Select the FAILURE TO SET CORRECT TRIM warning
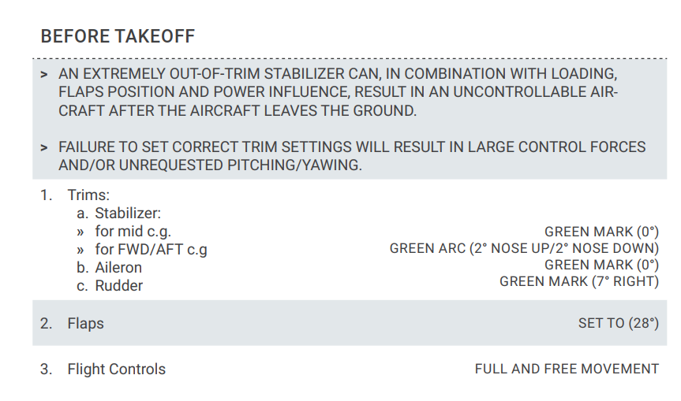Screen dimensions: 681x401 coord(352,156)
